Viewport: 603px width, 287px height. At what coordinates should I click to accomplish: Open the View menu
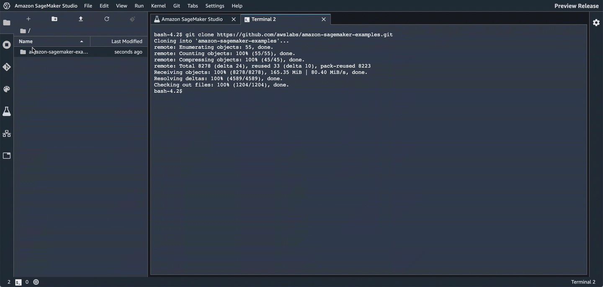[x=121, y=6]
